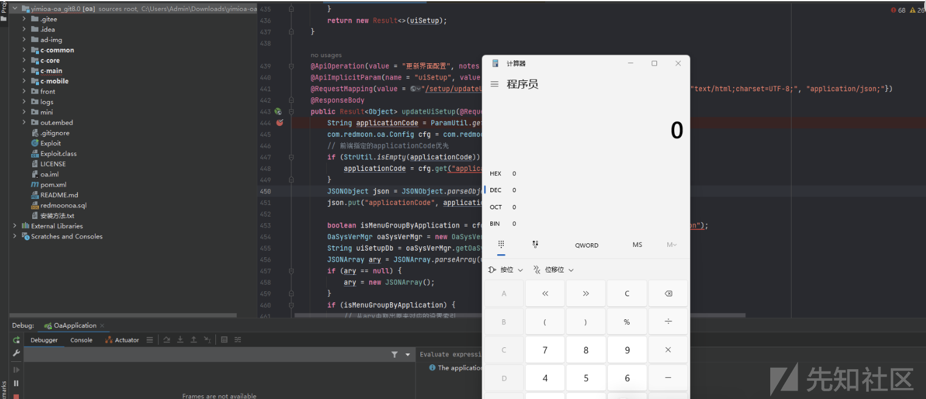Open the 按位 bitwise dropdown
This screenshot has width=926, height=399.
click(506, 269)
